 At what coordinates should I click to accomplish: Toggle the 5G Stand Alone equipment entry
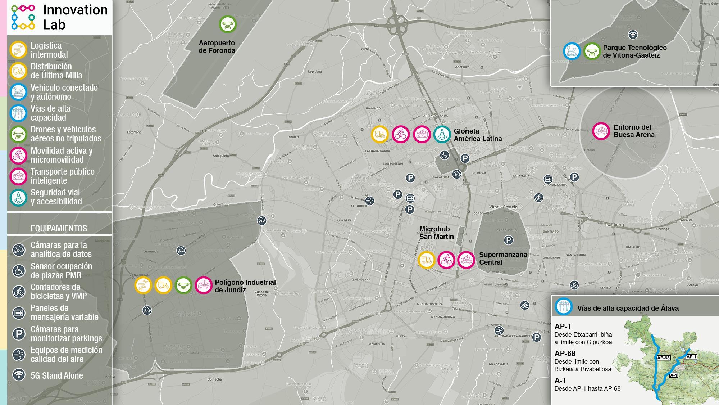pos(56,375)
